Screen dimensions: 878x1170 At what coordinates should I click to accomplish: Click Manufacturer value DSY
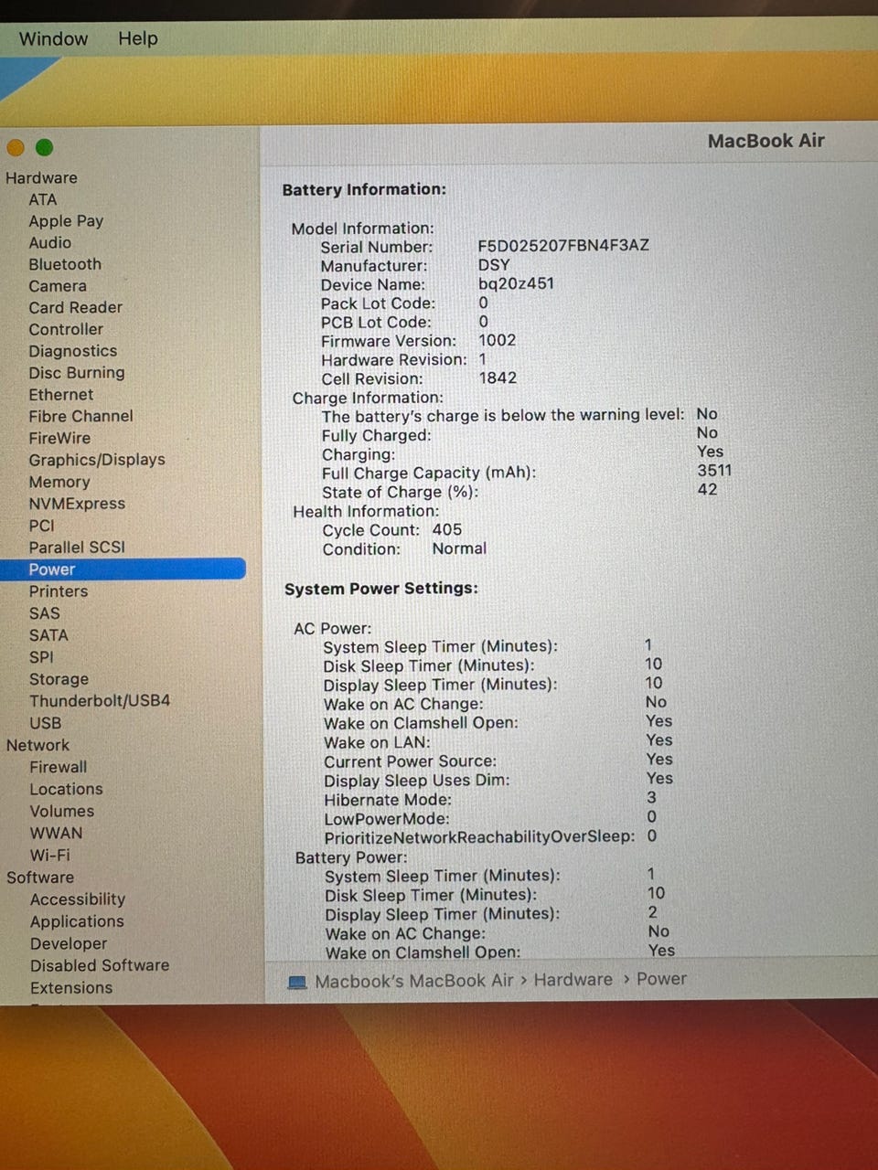(x=494, y=264)
